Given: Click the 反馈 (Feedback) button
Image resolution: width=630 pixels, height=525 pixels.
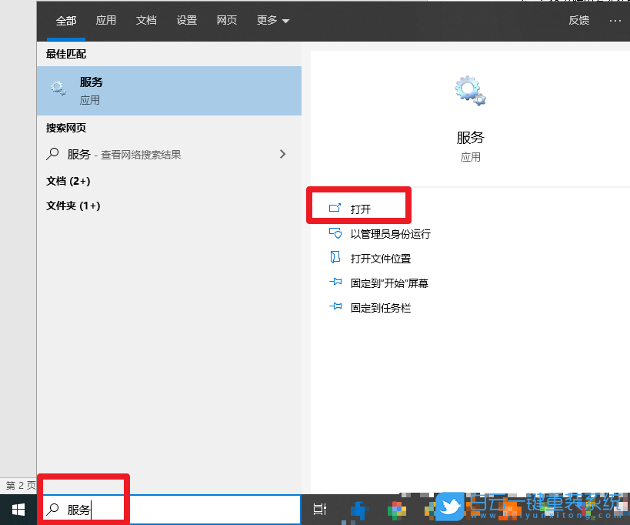Looking at the screenshot, I should tap(578, 20).
